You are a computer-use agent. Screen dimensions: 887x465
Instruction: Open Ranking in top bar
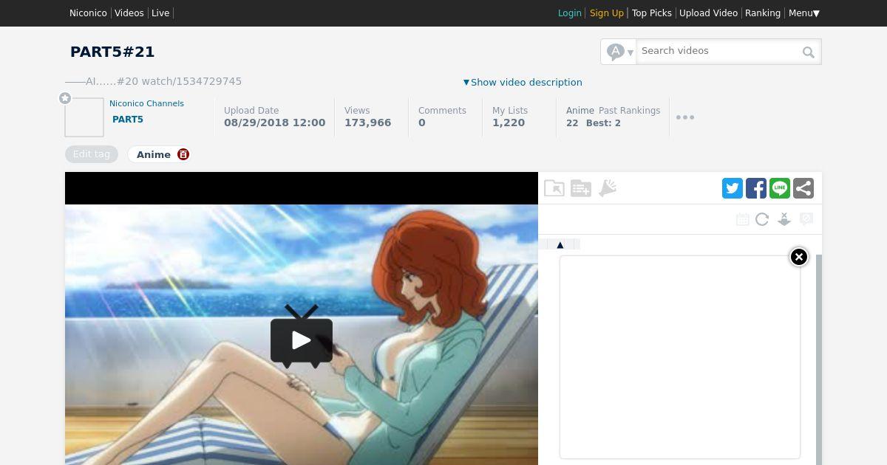coord(763,13)
